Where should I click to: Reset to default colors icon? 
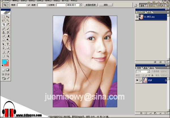click(3, 65)
